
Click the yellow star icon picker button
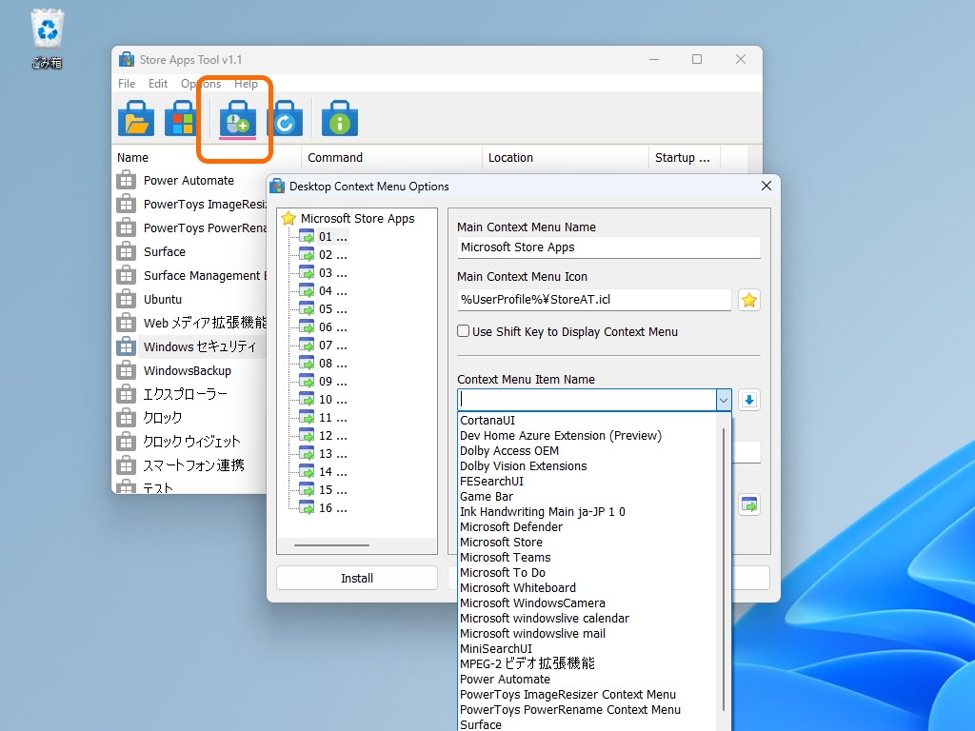click(x=749, y=300)
